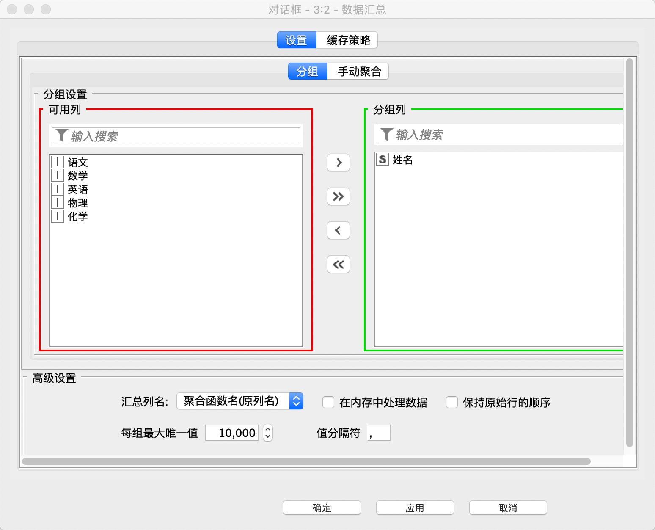The image size is (655, 530).
Task: Click the horizontal scrollbar at the bottom
Action: (306, 461)
